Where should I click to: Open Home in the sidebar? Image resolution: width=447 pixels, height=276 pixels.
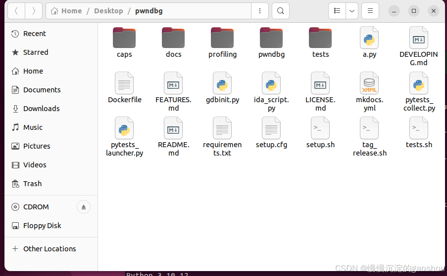[x=51, y=71]
